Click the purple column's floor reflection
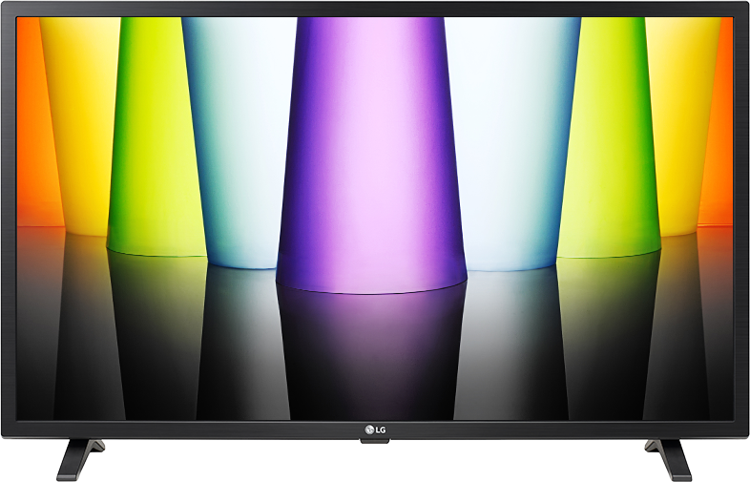Image resolution: width=750 pixels, height=482 pixels. coord(370,353)
